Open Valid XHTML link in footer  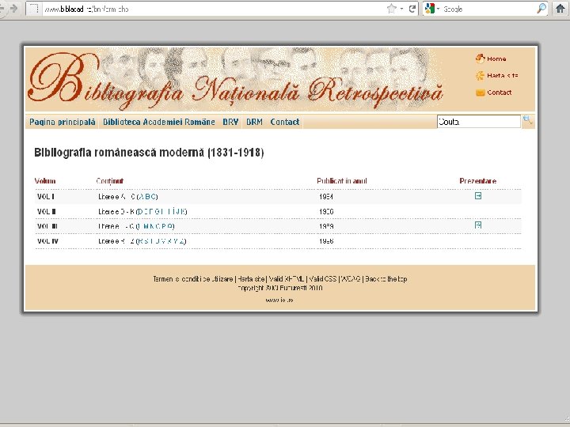(x=286, y=279)
